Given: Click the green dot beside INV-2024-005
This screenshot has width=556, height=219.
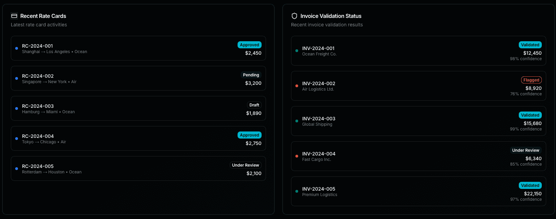Looking at the screenshot, I should (297, 191).
